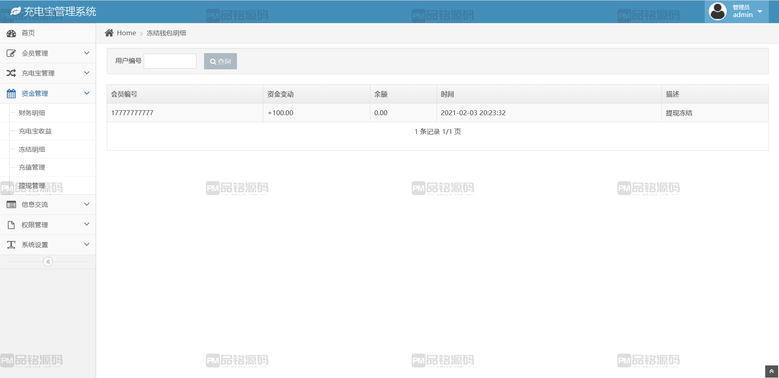Click the file icon beside 权限管理
779x378 pixels.
pyautogui.click(x=11, y=225)
